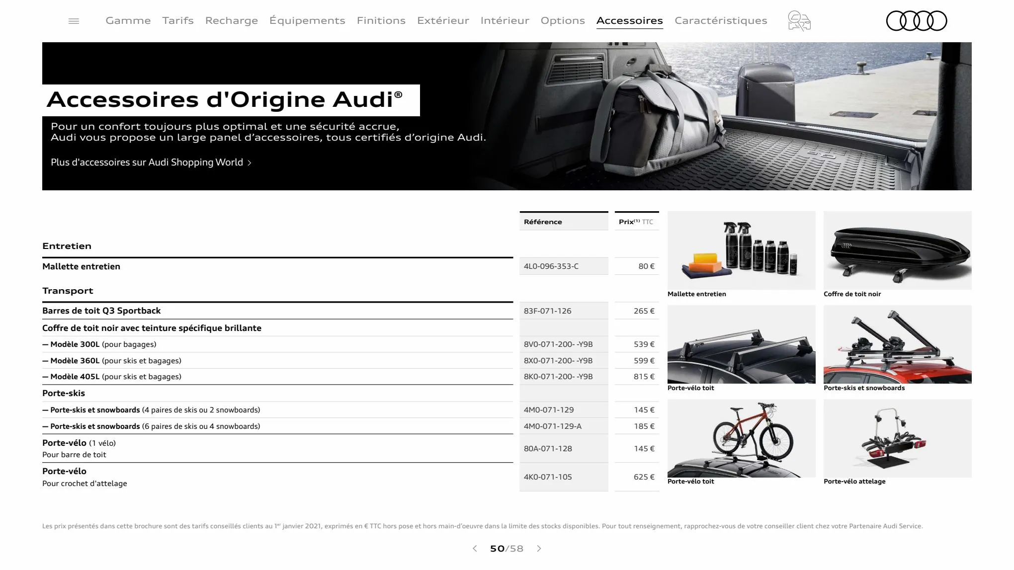Click the Prix TTC column header
Screen dimensions: 1014x570
637,222
